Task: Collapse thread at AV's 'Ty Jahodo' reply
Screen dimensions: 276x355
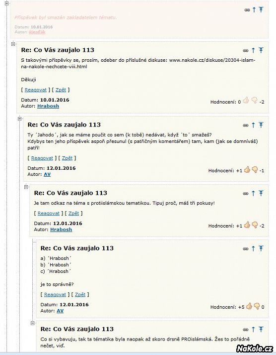Action: 20,118
